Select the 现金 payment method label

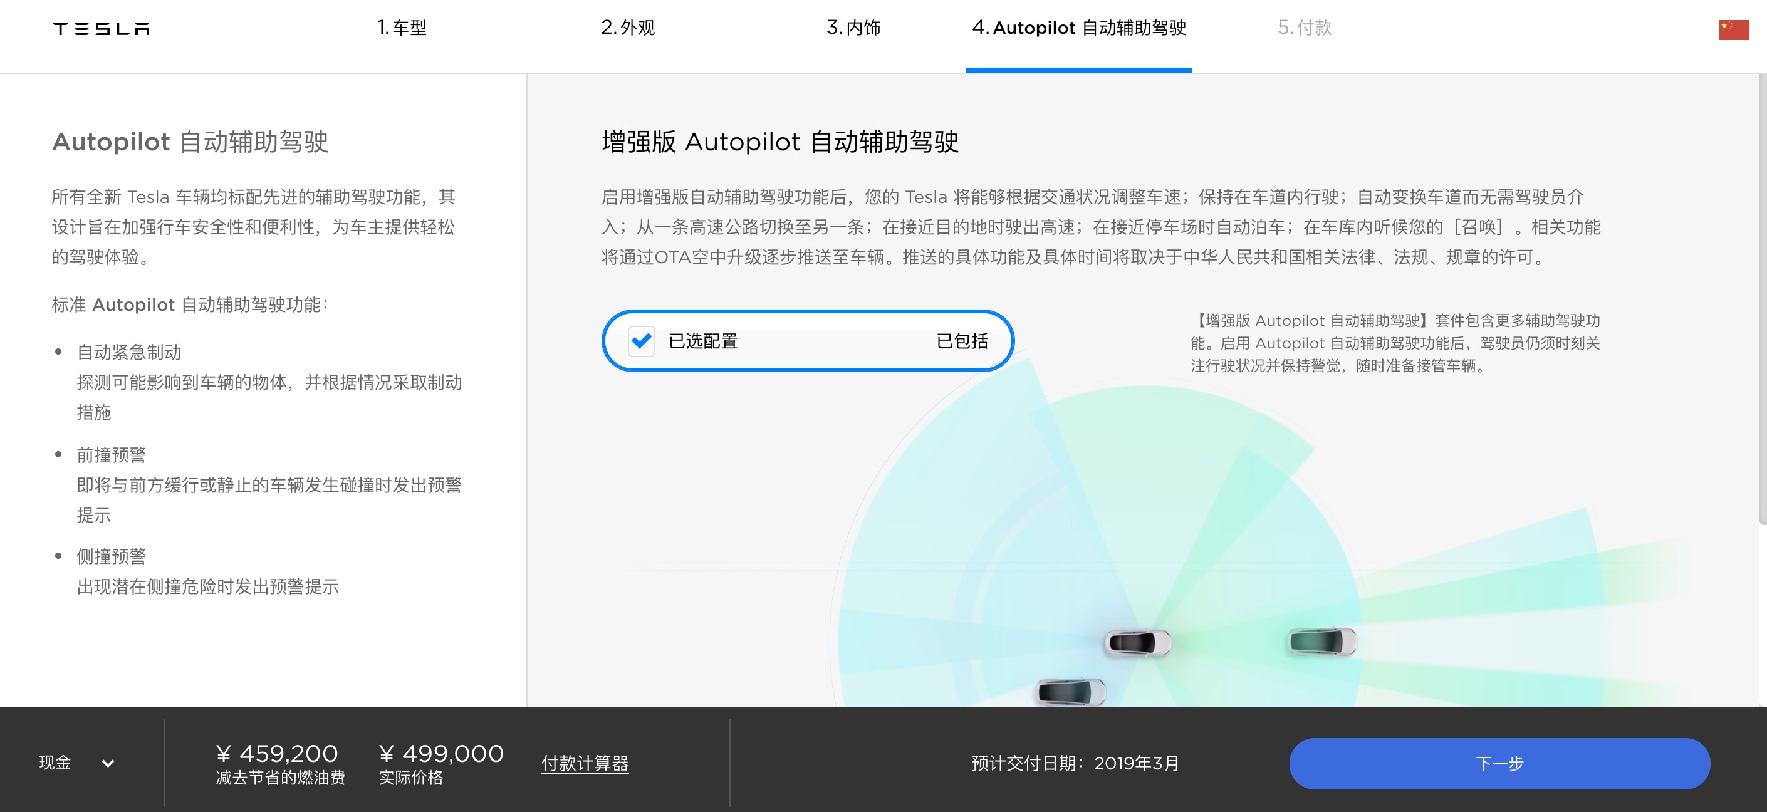[x=55, y=763]
